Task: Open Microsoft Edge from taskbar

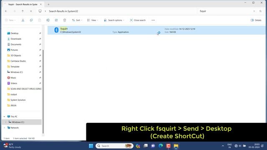Action: click(x=161, y=146)
